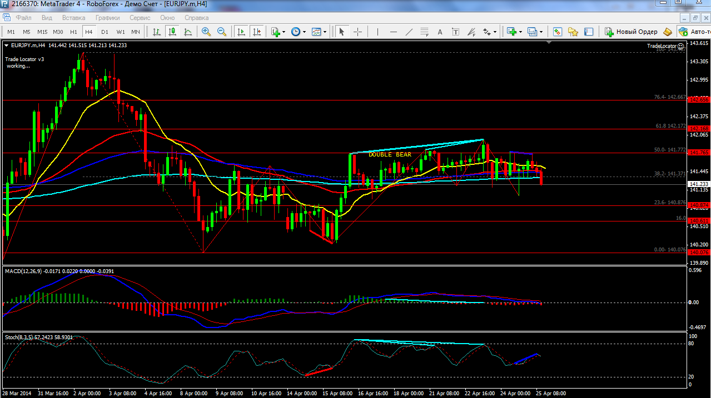Open the Вид menu

[x=47, y=17]
